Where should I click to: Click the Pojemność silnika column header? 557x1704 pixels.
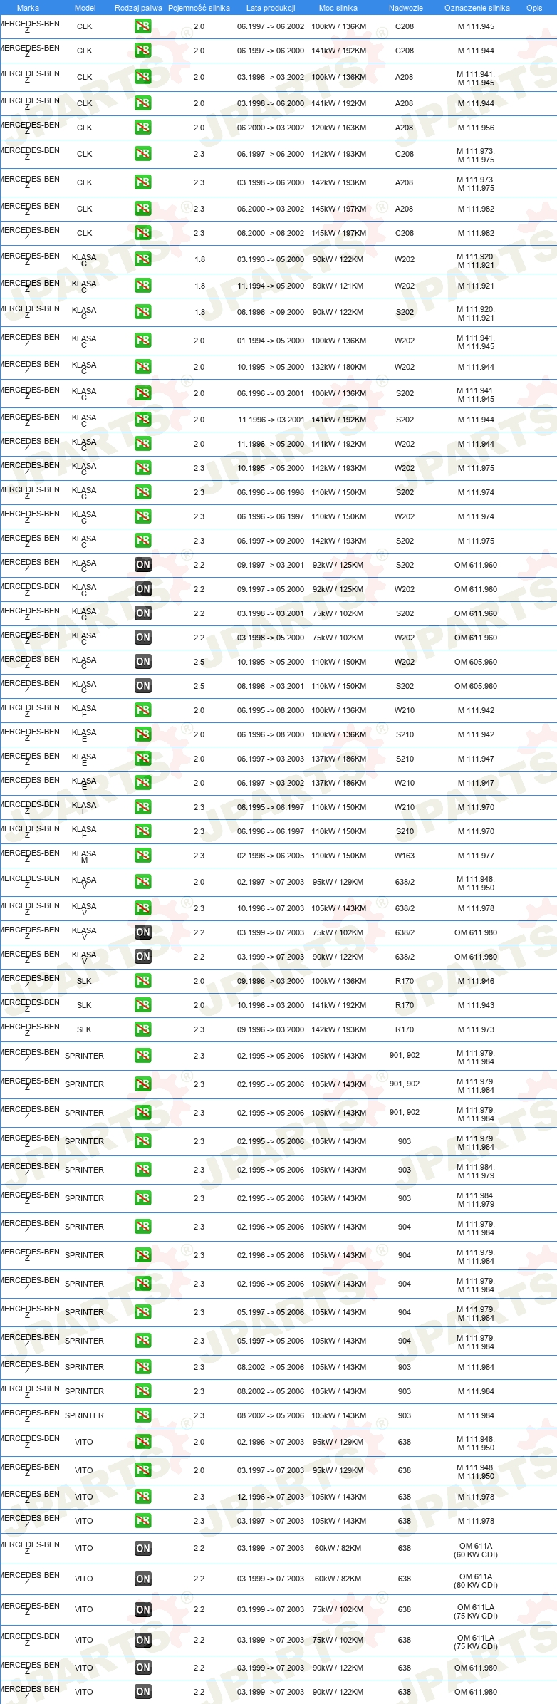pos(199,8)
